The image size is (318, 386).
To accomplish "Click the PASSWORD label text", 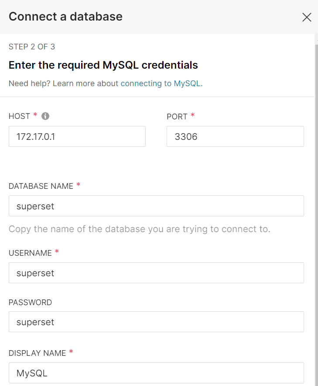I will pos(30,303).
